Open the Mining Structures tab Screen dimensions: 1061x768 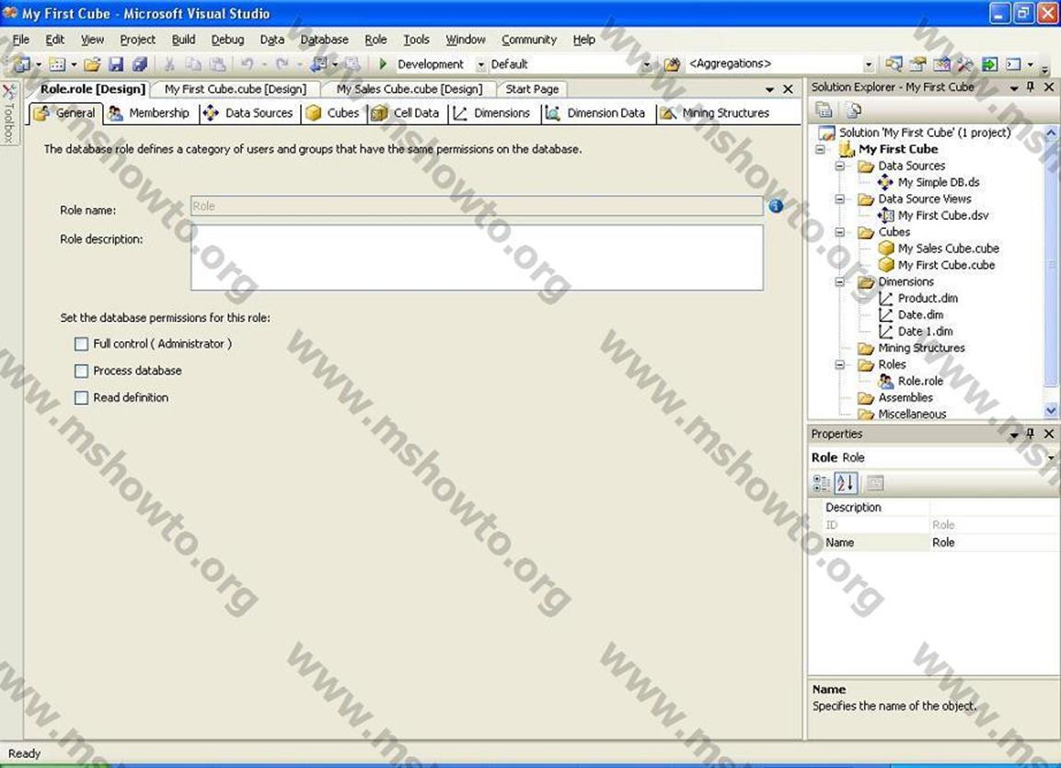click(716, 113)
